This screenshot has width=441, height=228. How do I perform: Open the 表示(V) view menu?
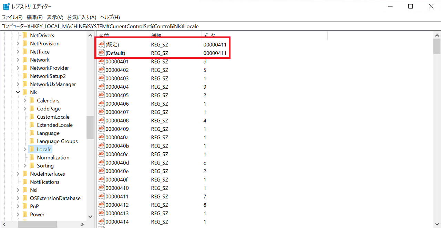[x=55, y=17]
